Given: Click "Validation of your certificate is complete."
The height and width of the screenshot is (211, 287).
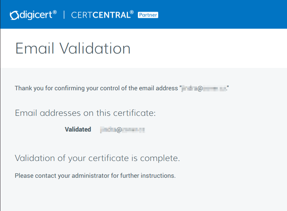Looking at the screenshot, I should (97, 158).
